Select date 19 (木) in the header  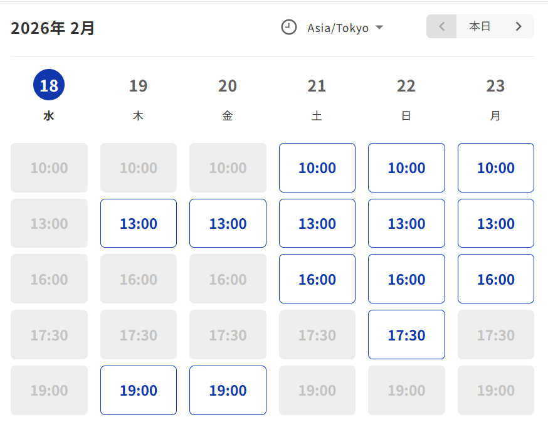[138, 85]
